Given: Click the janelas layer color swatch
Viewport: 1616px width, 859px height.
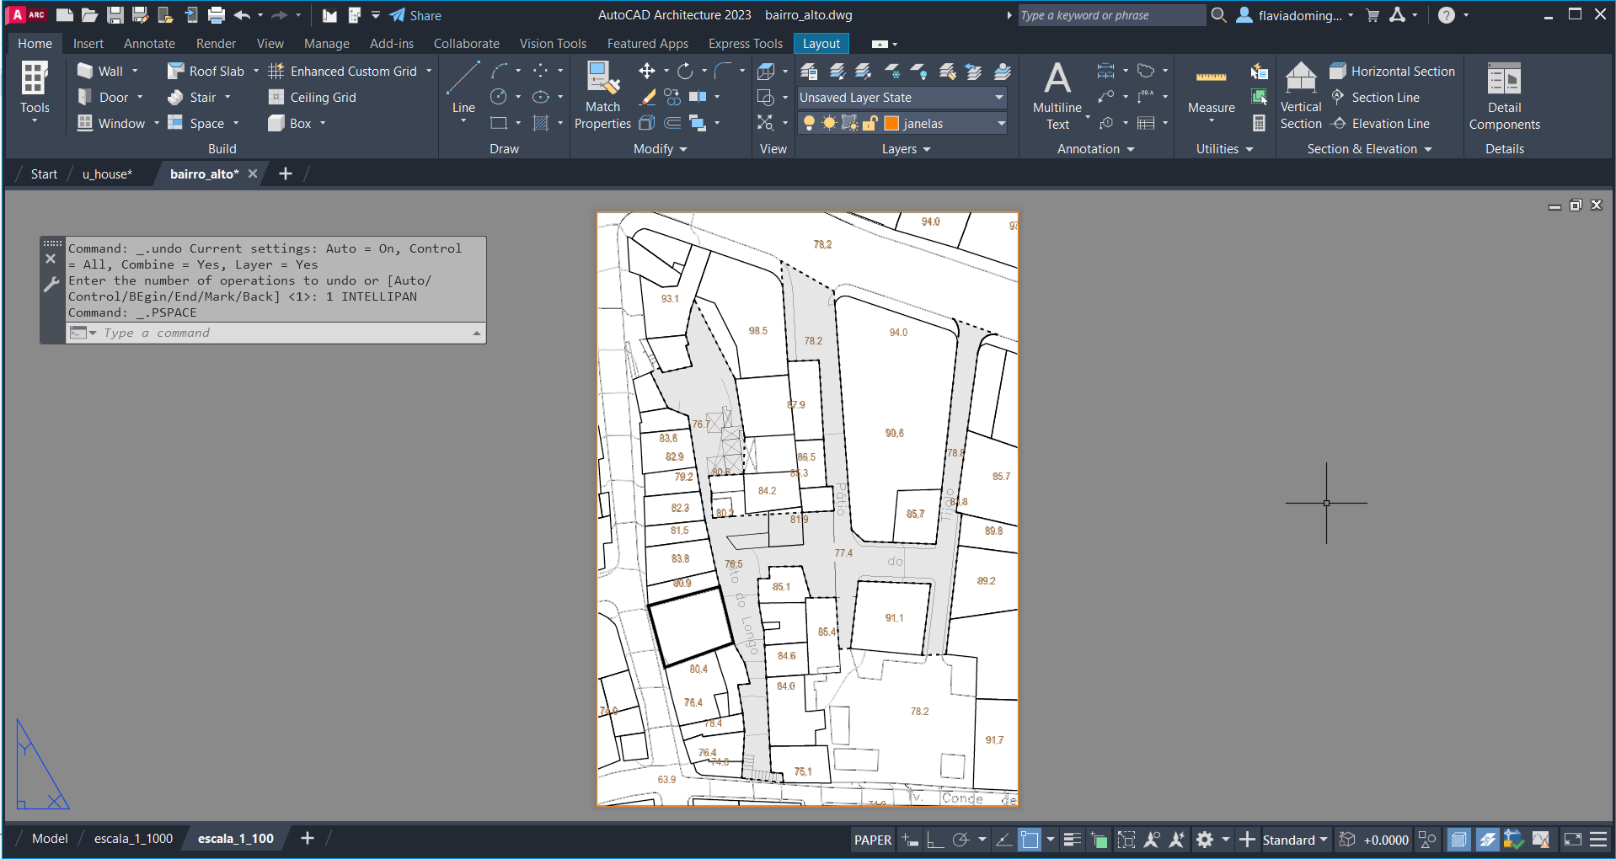Looking at the screenshot, I should click(891, 124).
